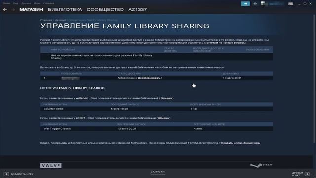Click the walterkilo username link
The image size is (316, 178).
(x=82, y=98)
